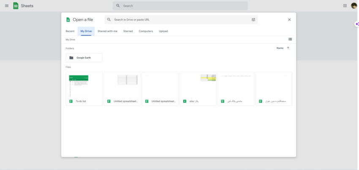This screenshot has height=170, width=359.
Task: Open the main menu hamburger icon
Action: [7, 6]
